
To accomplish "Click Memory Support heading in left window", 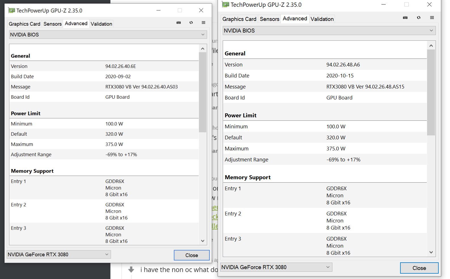I will point(32,171).
